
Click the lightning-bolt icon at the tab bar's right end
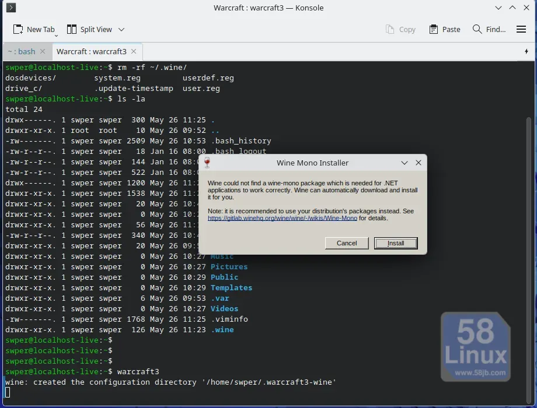526,51
